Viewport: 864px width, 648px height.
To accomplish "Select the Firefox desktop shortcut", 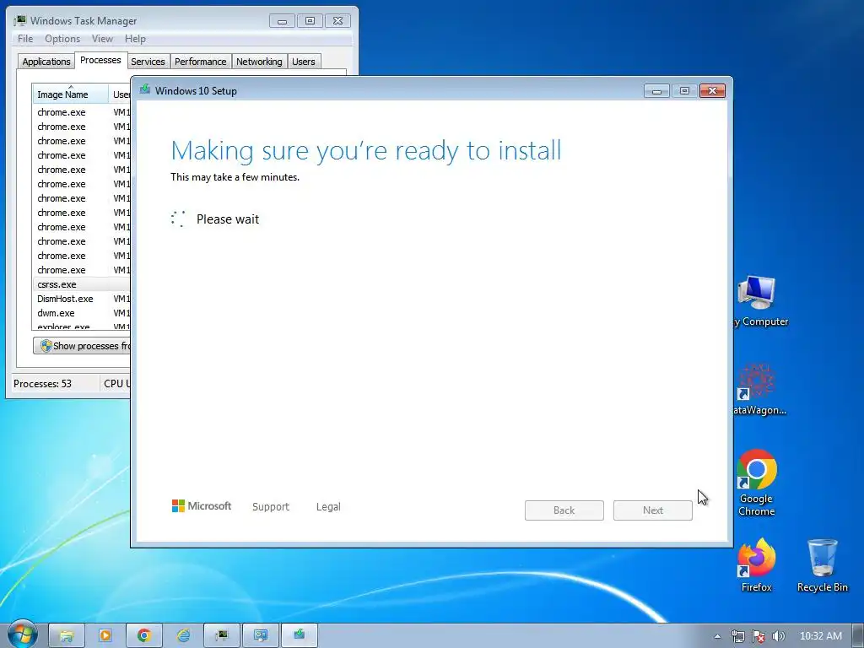I will [757, 565].
